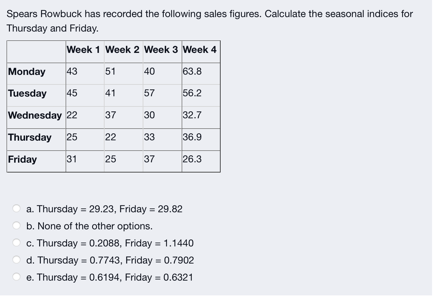Viewport: 434px width, 299px height.
Task: Click the Friday Week 4 cell 26.3
Action: (192, 159)
